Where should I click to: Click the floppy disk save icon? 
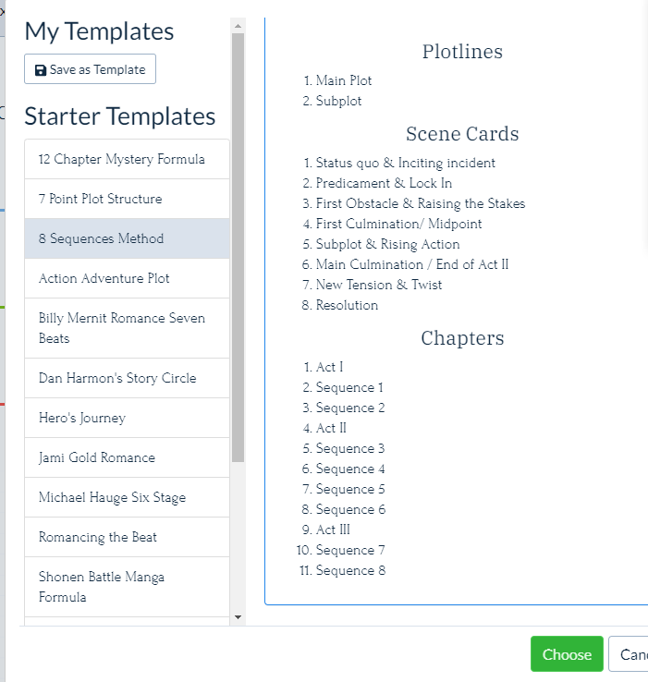coord(41,70)
